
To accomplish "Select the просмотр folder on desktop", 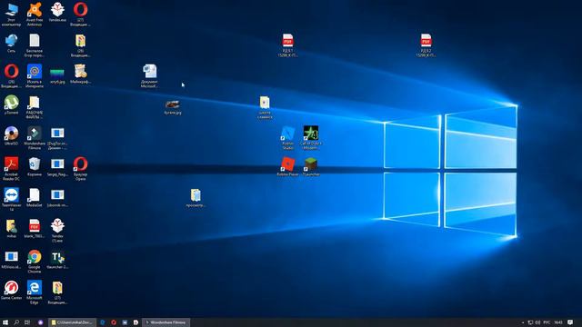I will click(x=196, y=197).
